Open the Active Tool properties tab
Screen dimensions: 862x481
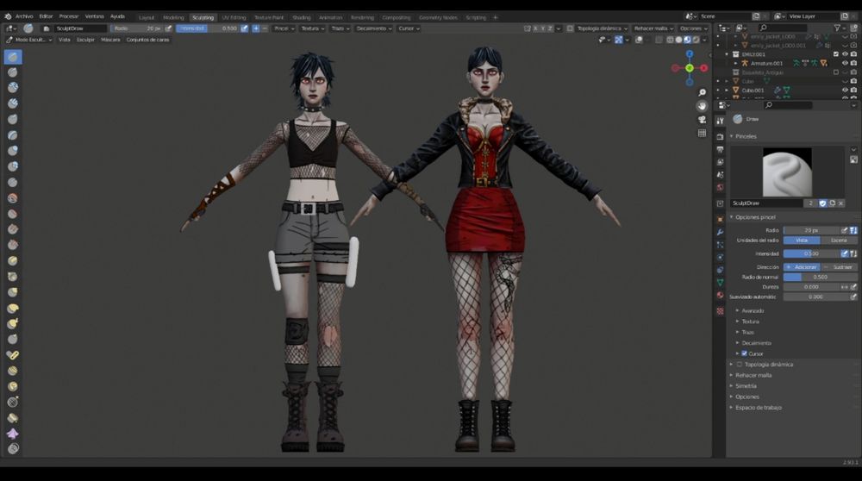720,121
